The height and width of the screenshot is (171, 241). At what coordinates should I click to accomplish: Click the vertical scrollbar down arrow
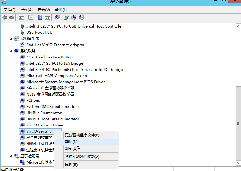click(238, 163)
